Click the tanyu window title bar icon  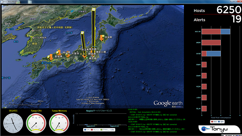click(x=1, y=2)
